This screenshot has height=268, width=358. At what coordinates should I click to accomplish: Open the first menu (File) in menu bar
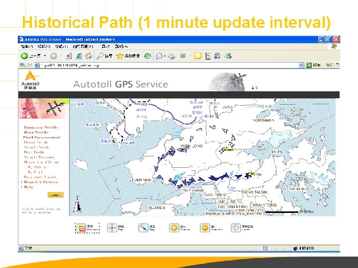(27, 47)
